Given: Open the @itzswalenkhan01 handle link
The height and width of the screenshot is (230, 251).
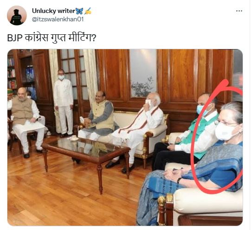Looking at the screenshot, I should tap(58, 19).
